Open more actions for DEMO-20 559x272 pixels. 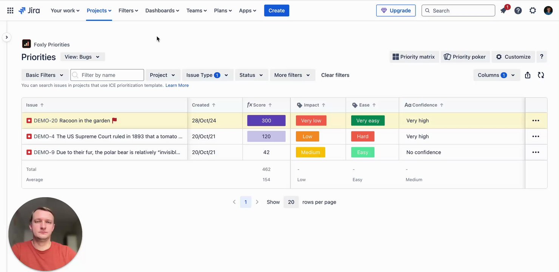click(536, 121)
